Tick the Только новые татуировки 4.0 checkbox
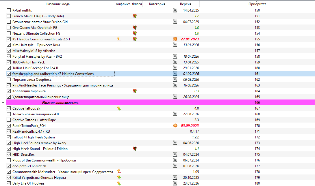This screenshot has width=315, height=186. 9,114
